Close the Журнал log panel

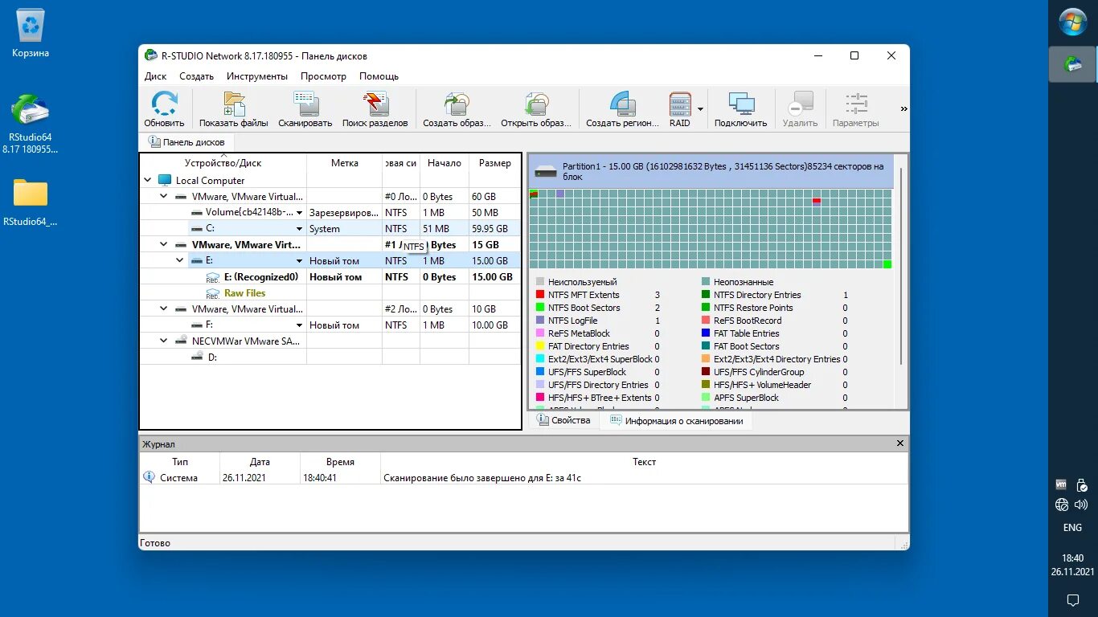[900, 443]
